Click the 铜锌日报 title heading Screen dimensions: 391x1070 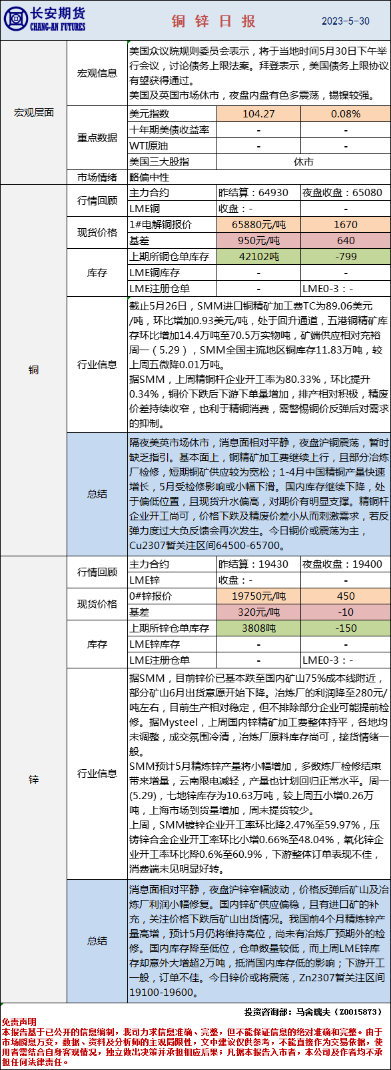(213, 21)
